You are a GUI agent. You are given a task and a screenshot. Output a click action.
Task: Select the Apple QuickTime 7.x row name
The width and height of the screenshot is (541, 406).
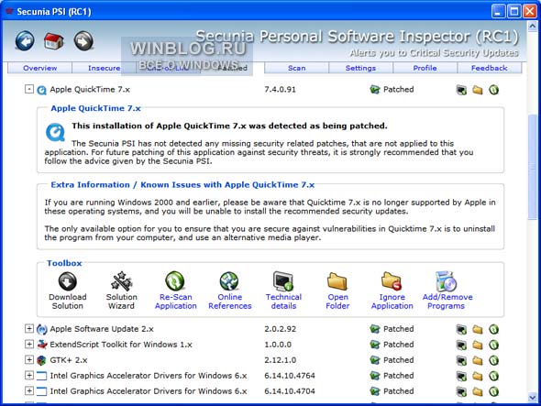click(90, 89)
